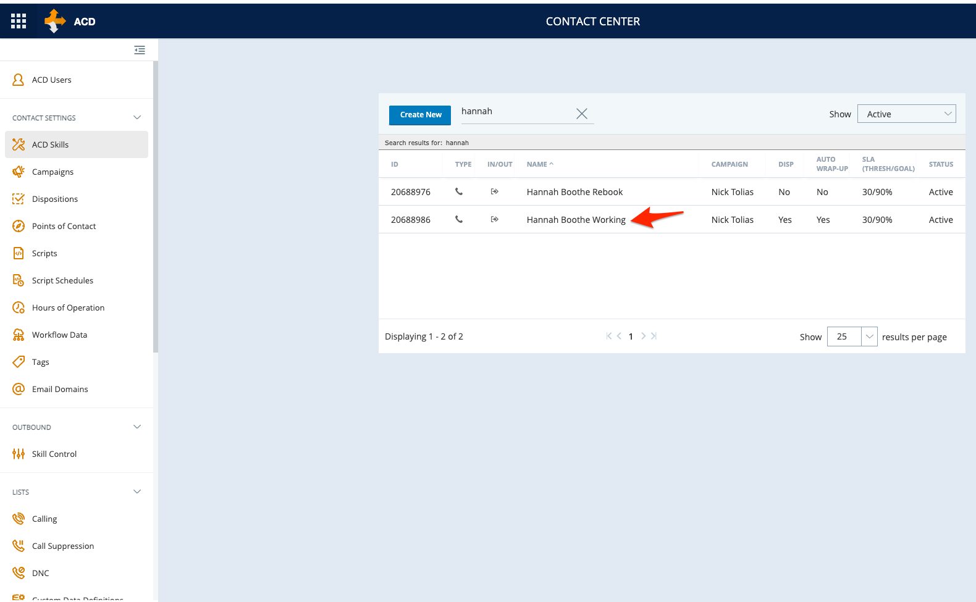Screen dimensions: 976x602
Task: Click the Dispositions icon in the sidebar
Action: 19,199
